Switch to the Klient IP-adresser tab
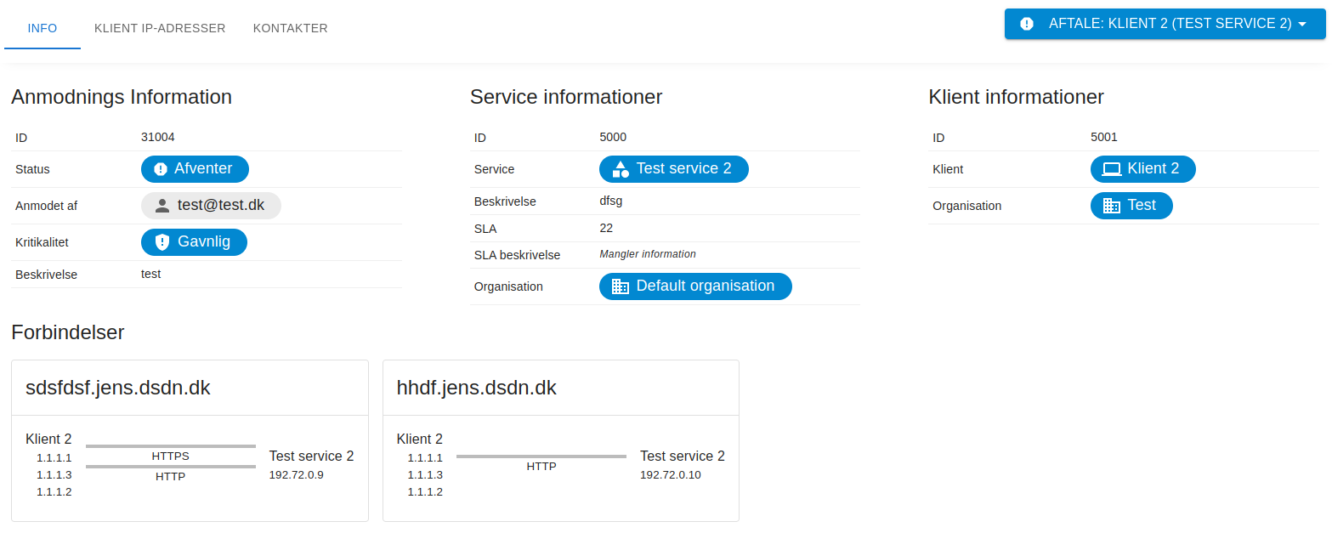Viewport: 1332px width, 533px height. tap(160, 28)
